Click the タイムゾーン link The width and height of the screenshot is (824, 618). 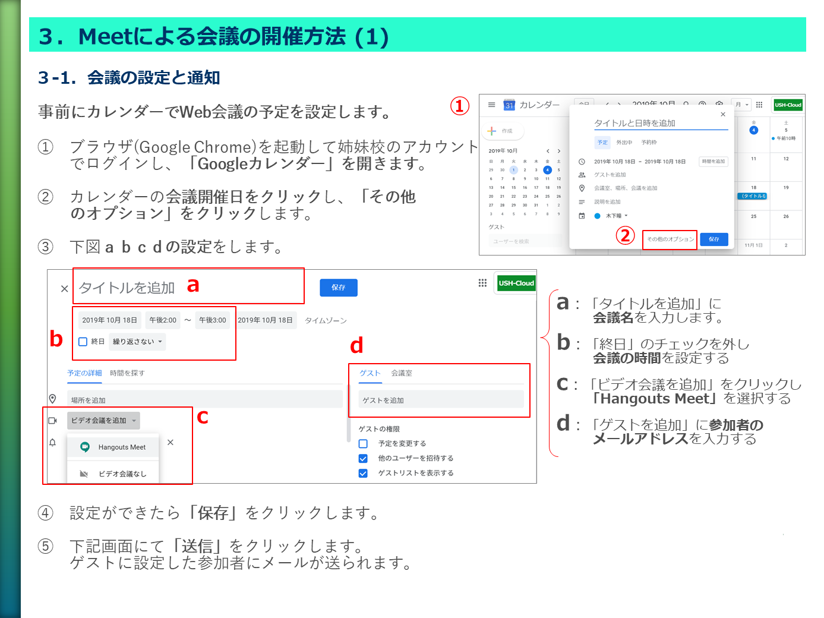click(x=326, y=321)
